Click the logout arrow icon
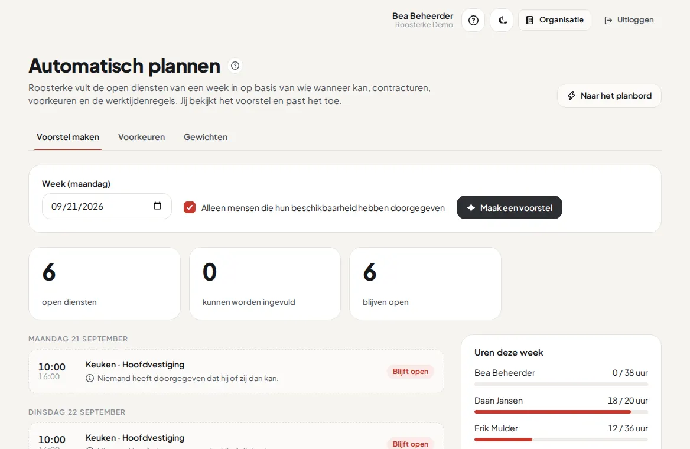This screenshot has width=690, height=449. [x=608, y=20]
